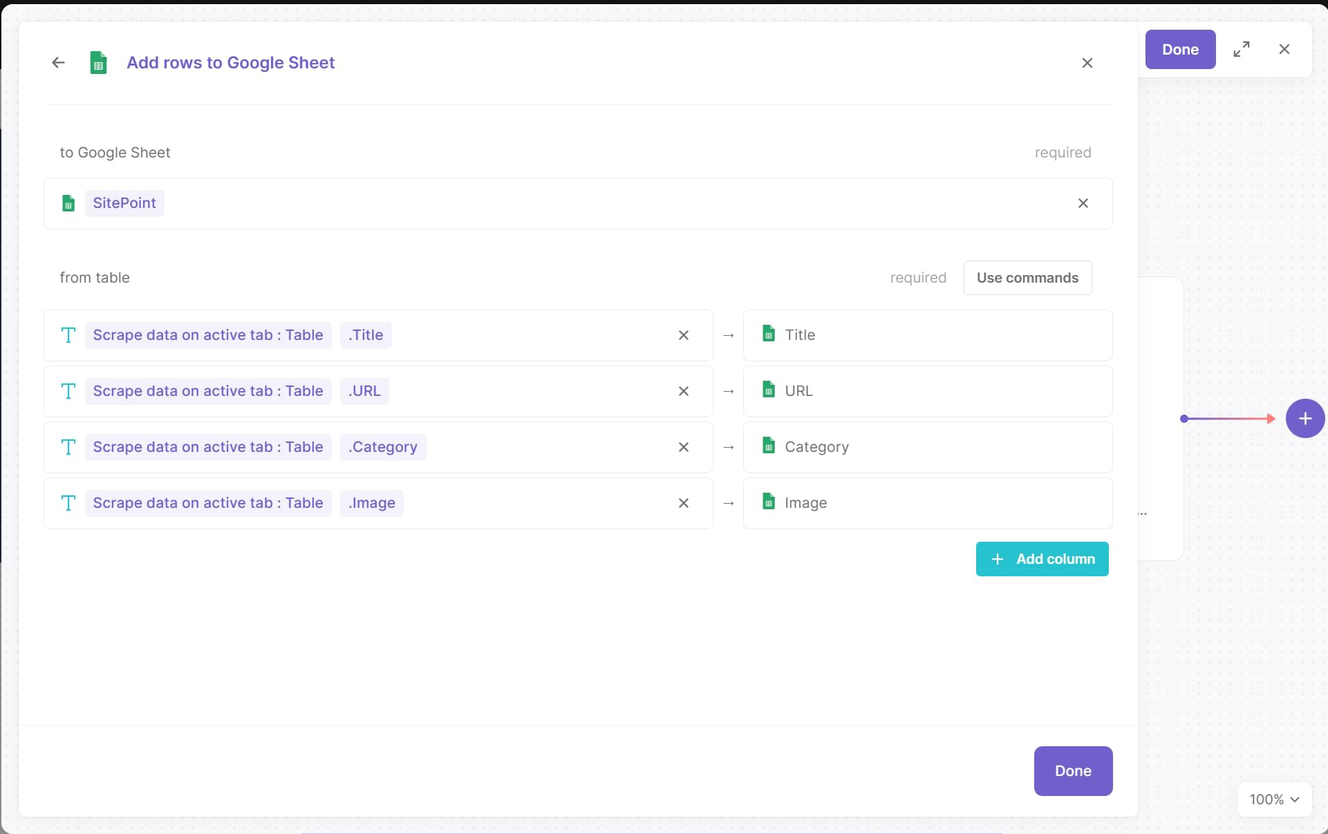This screenshot has height=834, width=1328.
Task: Remove the .Image table mapping row
Action: tap(683, 503)
